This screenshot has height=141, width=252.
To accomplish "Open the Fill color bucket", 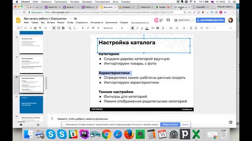I will [83, 28].
